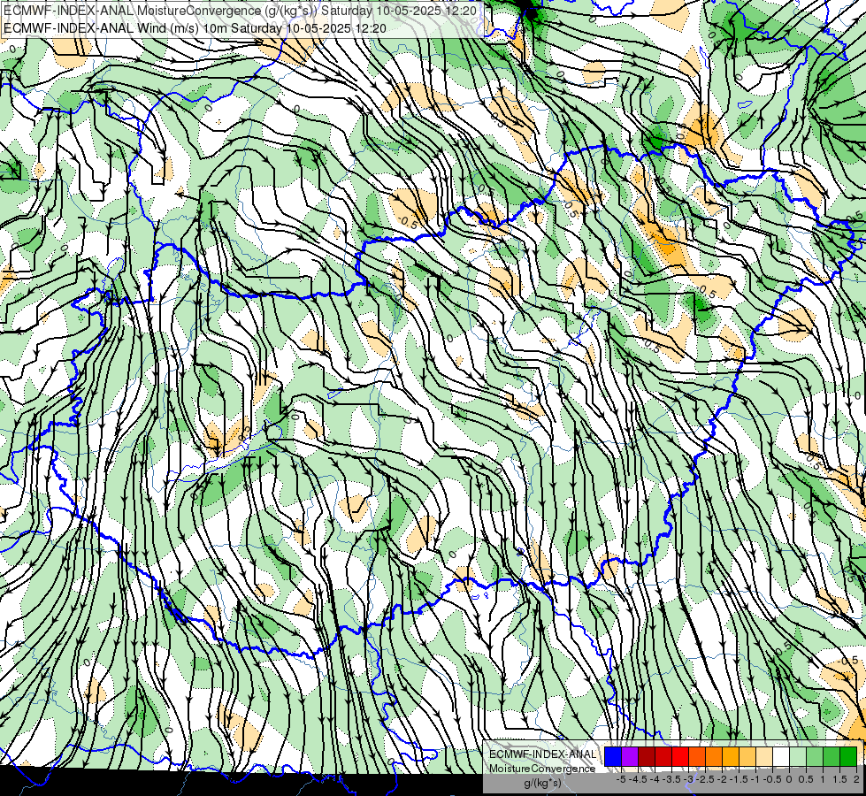Click the 'Wind (m/s) 10m' title line
This screenshot has width=866, height=796.
point(195,28)
